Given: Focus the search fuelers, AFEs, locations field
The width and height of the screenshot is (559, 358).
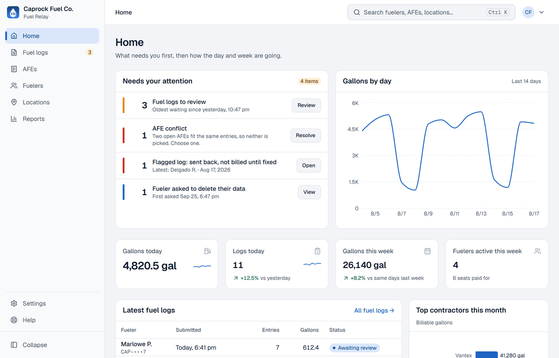Looking at the screenshot, I should 431,13.
